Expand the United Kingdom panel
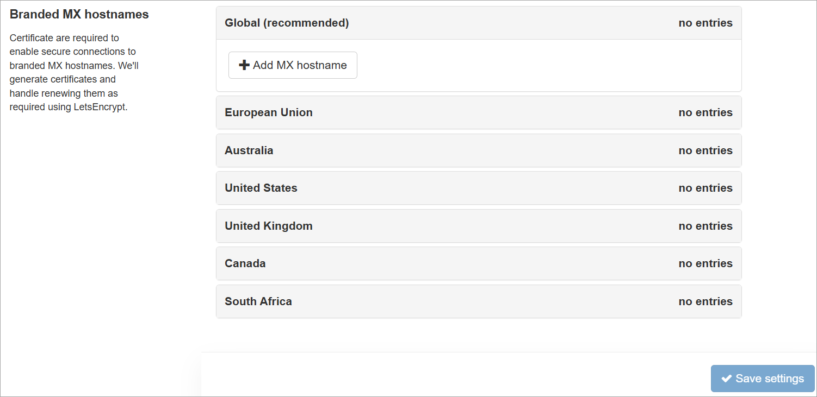 269,226
